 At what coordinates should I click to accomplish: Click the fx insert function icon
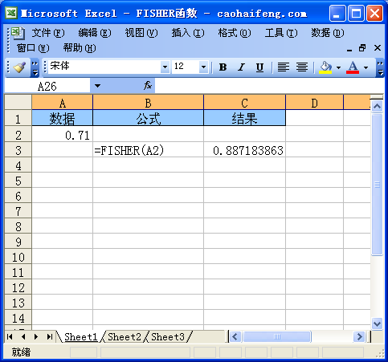coord(148,86)
